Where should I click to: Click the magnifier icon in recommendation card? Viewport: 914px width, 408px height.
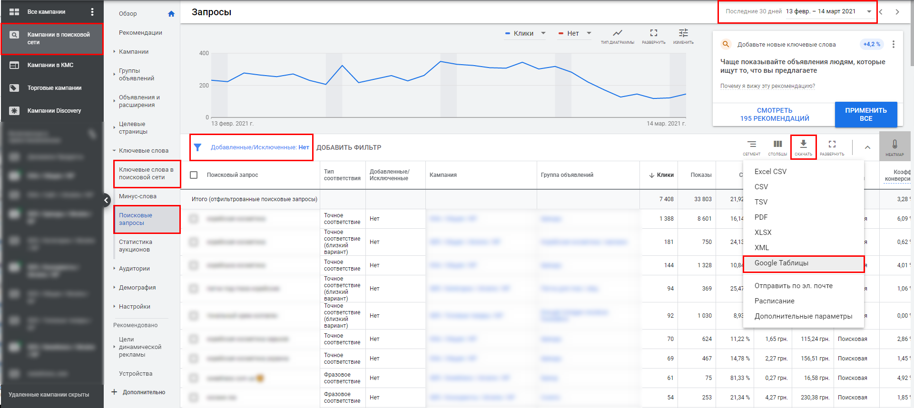[x=726, y=44]
